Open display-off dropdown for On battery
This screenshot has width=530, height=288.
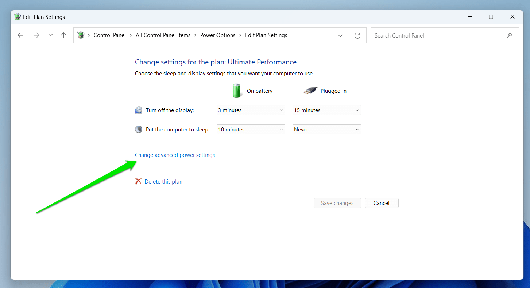pos(251,110)
